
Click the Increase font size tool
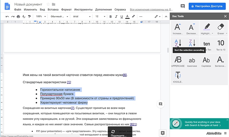[x=177, y=29]
